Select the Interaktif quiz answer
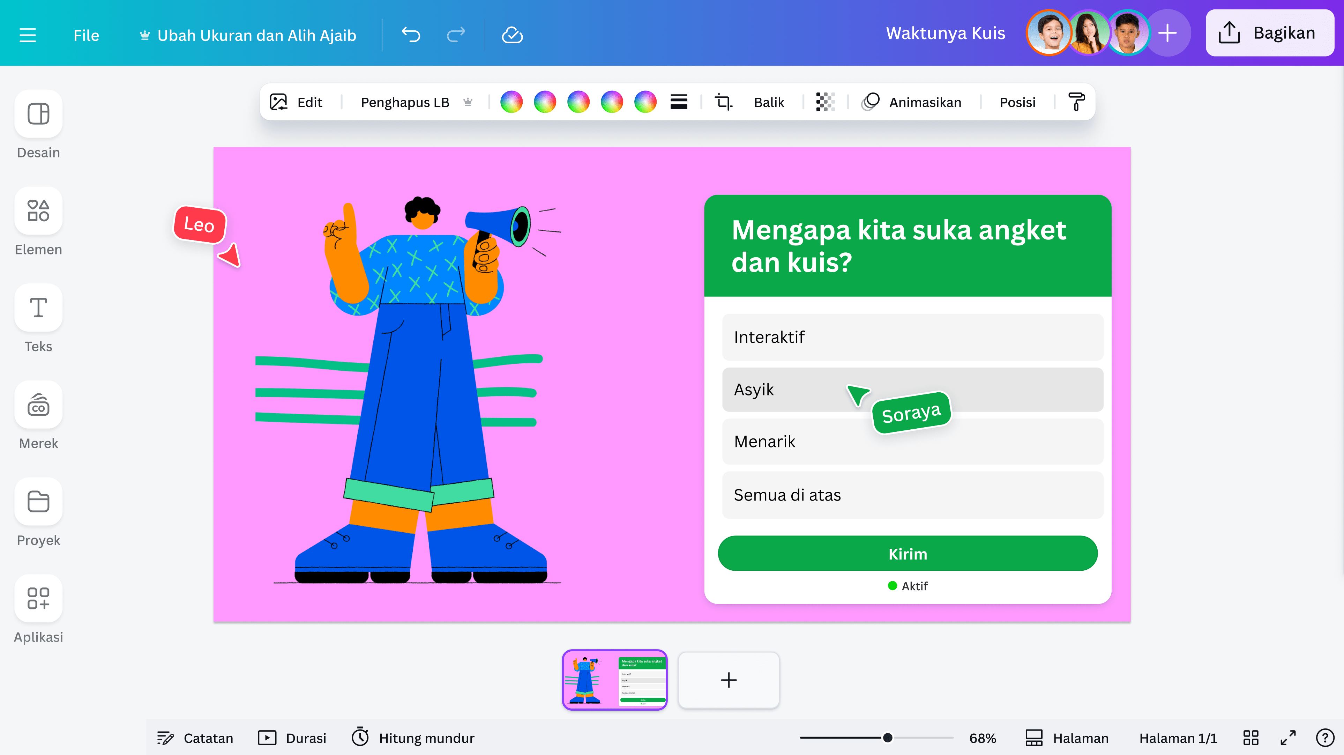The image size is (1344, 755). coord(912,337)
